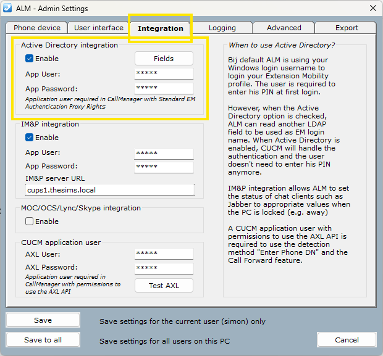The height and width of the screenshot is (356, 383).
Task: Click the Save button
Action: click(x=43, y=320)
